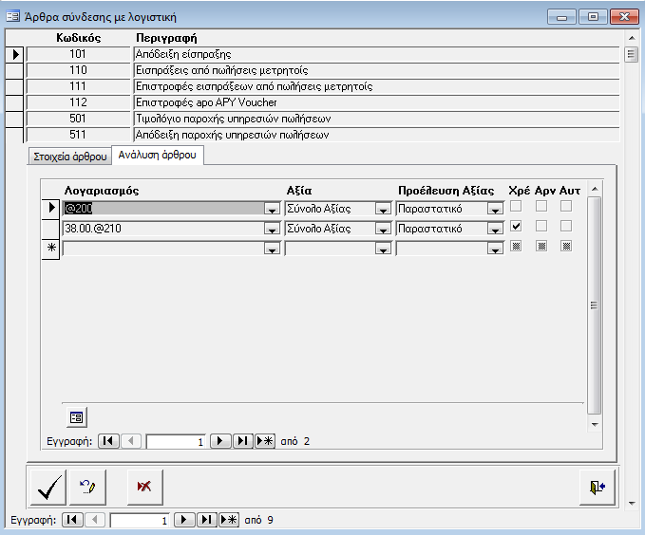
Task: Select the Ανάλυση άρθρου tab
Action: click(159, 156)
